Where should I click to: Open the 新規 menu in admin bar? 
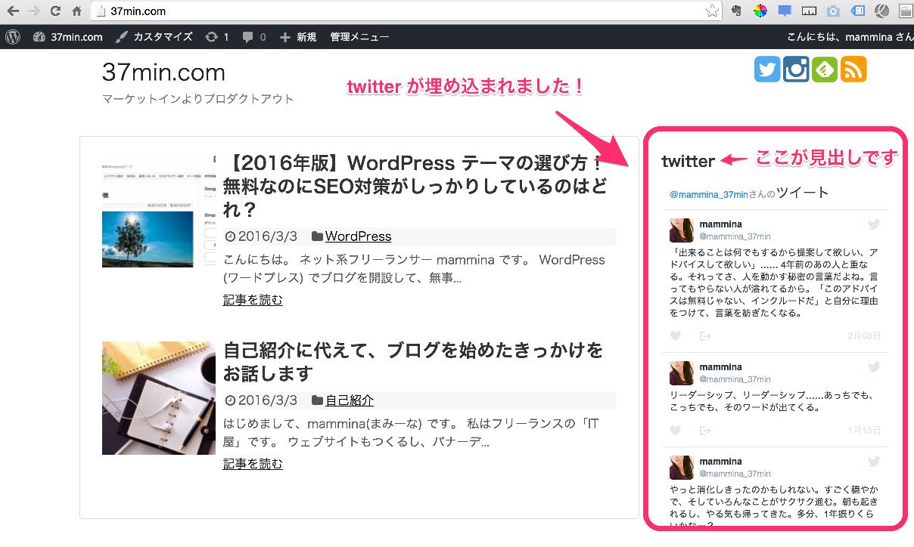[298, 36]
